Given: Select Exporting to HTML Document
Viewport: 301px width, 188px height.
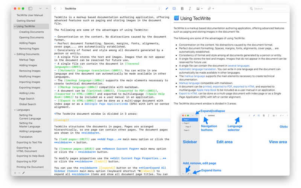Looking at the screenshot, I should [27, 149].
